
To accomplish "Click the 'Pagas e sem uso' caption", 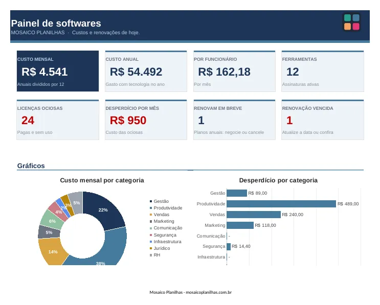I will coord(35,132).
